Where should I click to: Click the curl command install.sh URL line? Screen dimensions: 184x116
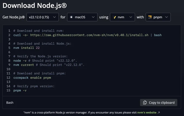87,35
